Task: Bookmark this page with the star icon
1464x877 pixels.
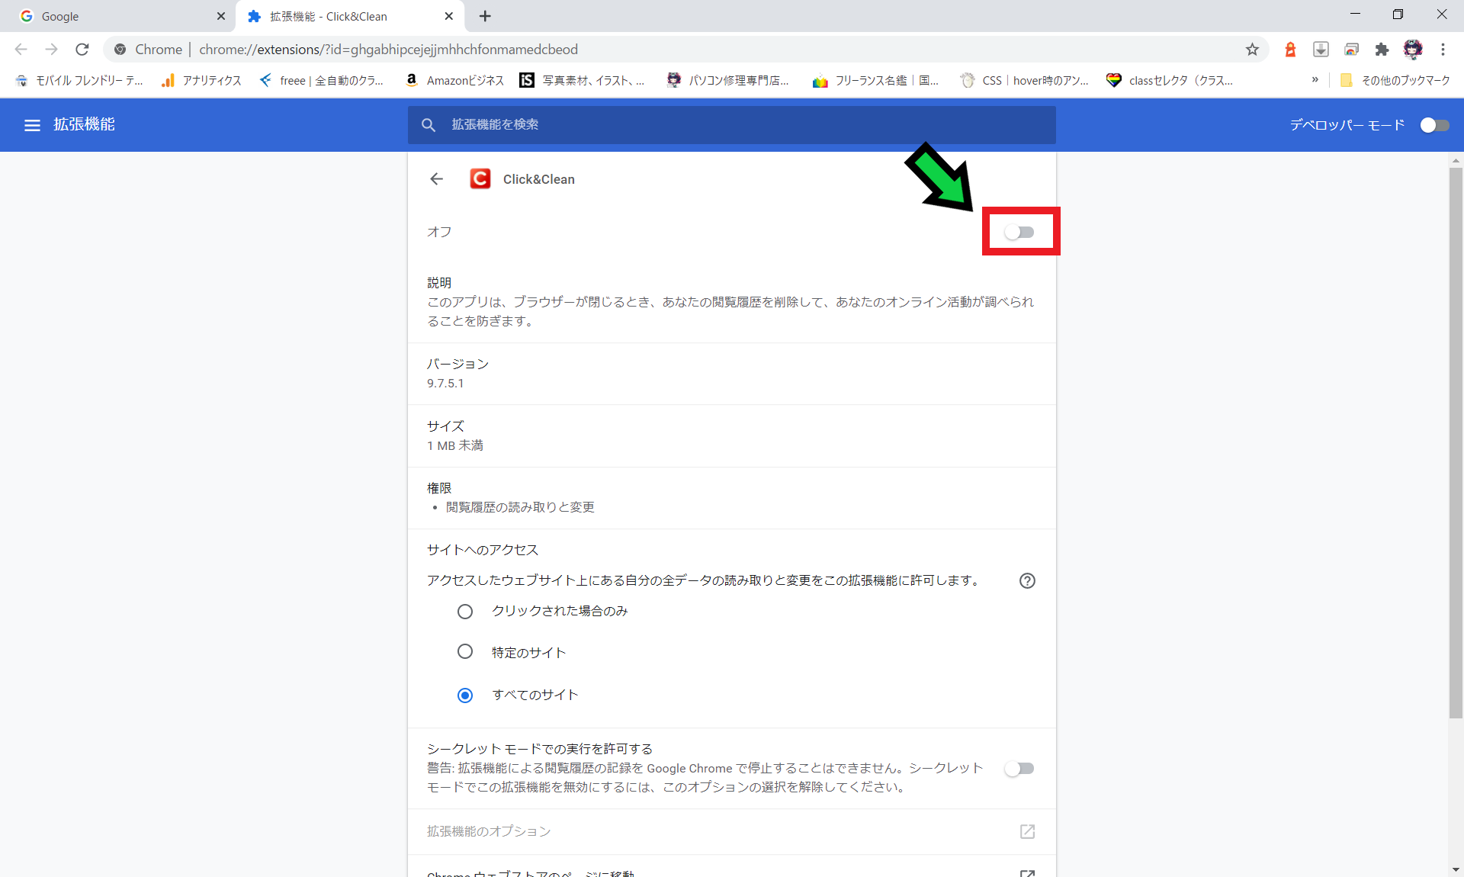Action: tap(1252, 50)
